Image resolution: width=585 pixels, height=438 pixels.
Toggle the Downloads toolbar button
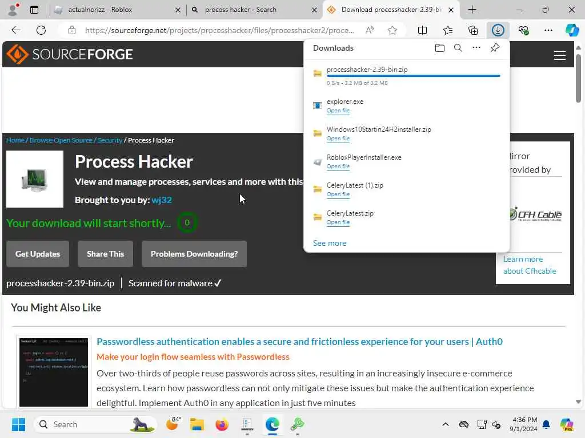498,30
